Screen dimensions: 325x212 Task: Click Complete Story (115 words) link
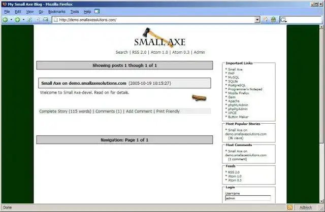point(66,112)
